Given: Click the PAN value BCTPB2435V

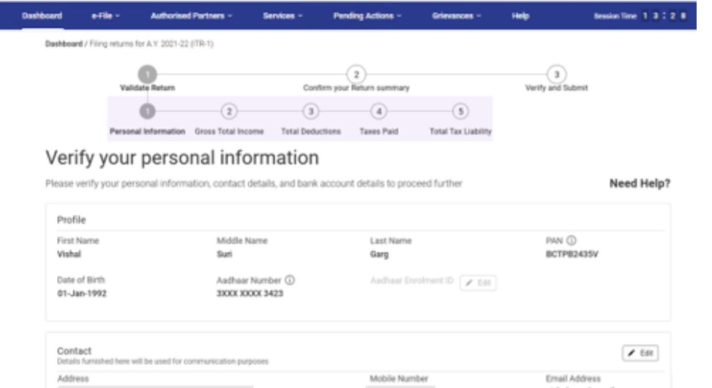Looking at the screenshot, I should [572, 254].
